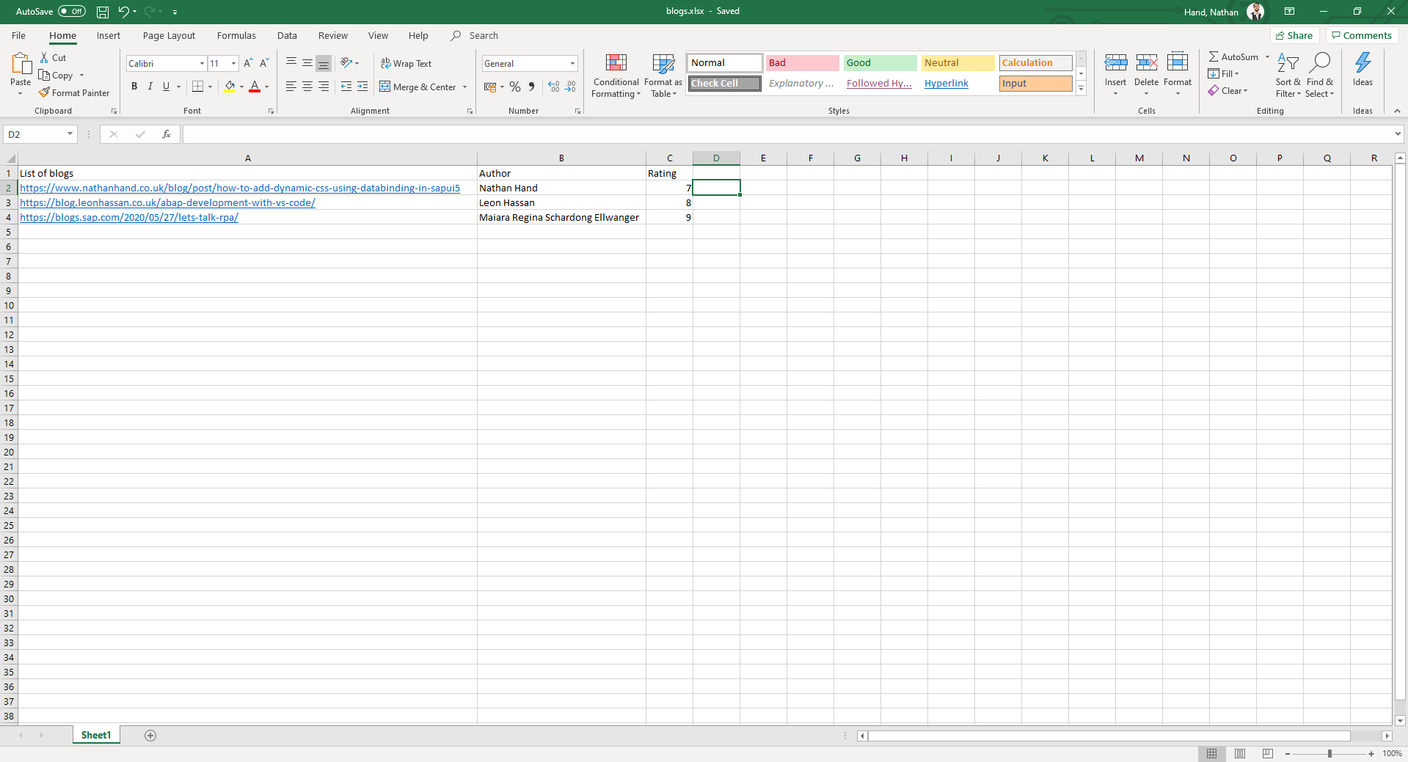Click the Copy button
Image resolution: width=1408 pixels, height=762 pixels.
(x=56, y=75)
